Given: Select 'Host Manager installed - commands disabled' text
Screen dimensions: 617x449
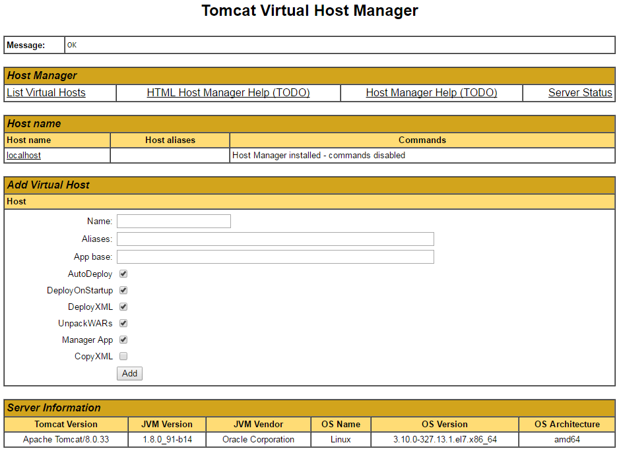Looking at the screenshot, I should click(x=319, y=156).
